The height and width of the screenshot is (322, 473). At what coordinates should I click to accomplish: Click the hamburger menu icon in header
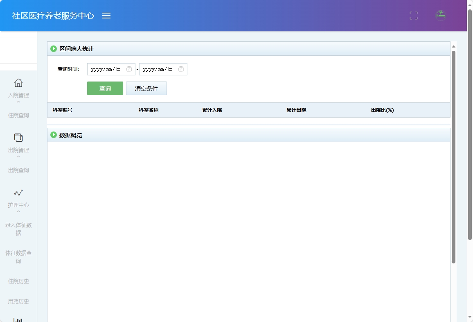pyautogui.click(x=106, y=16)
